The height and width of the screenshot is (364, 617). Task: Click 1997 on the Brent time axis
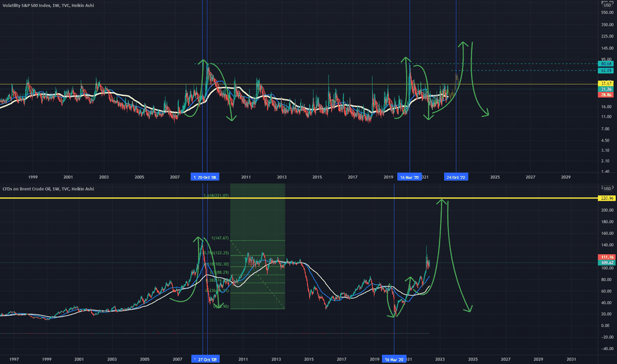tap(14, 359)
